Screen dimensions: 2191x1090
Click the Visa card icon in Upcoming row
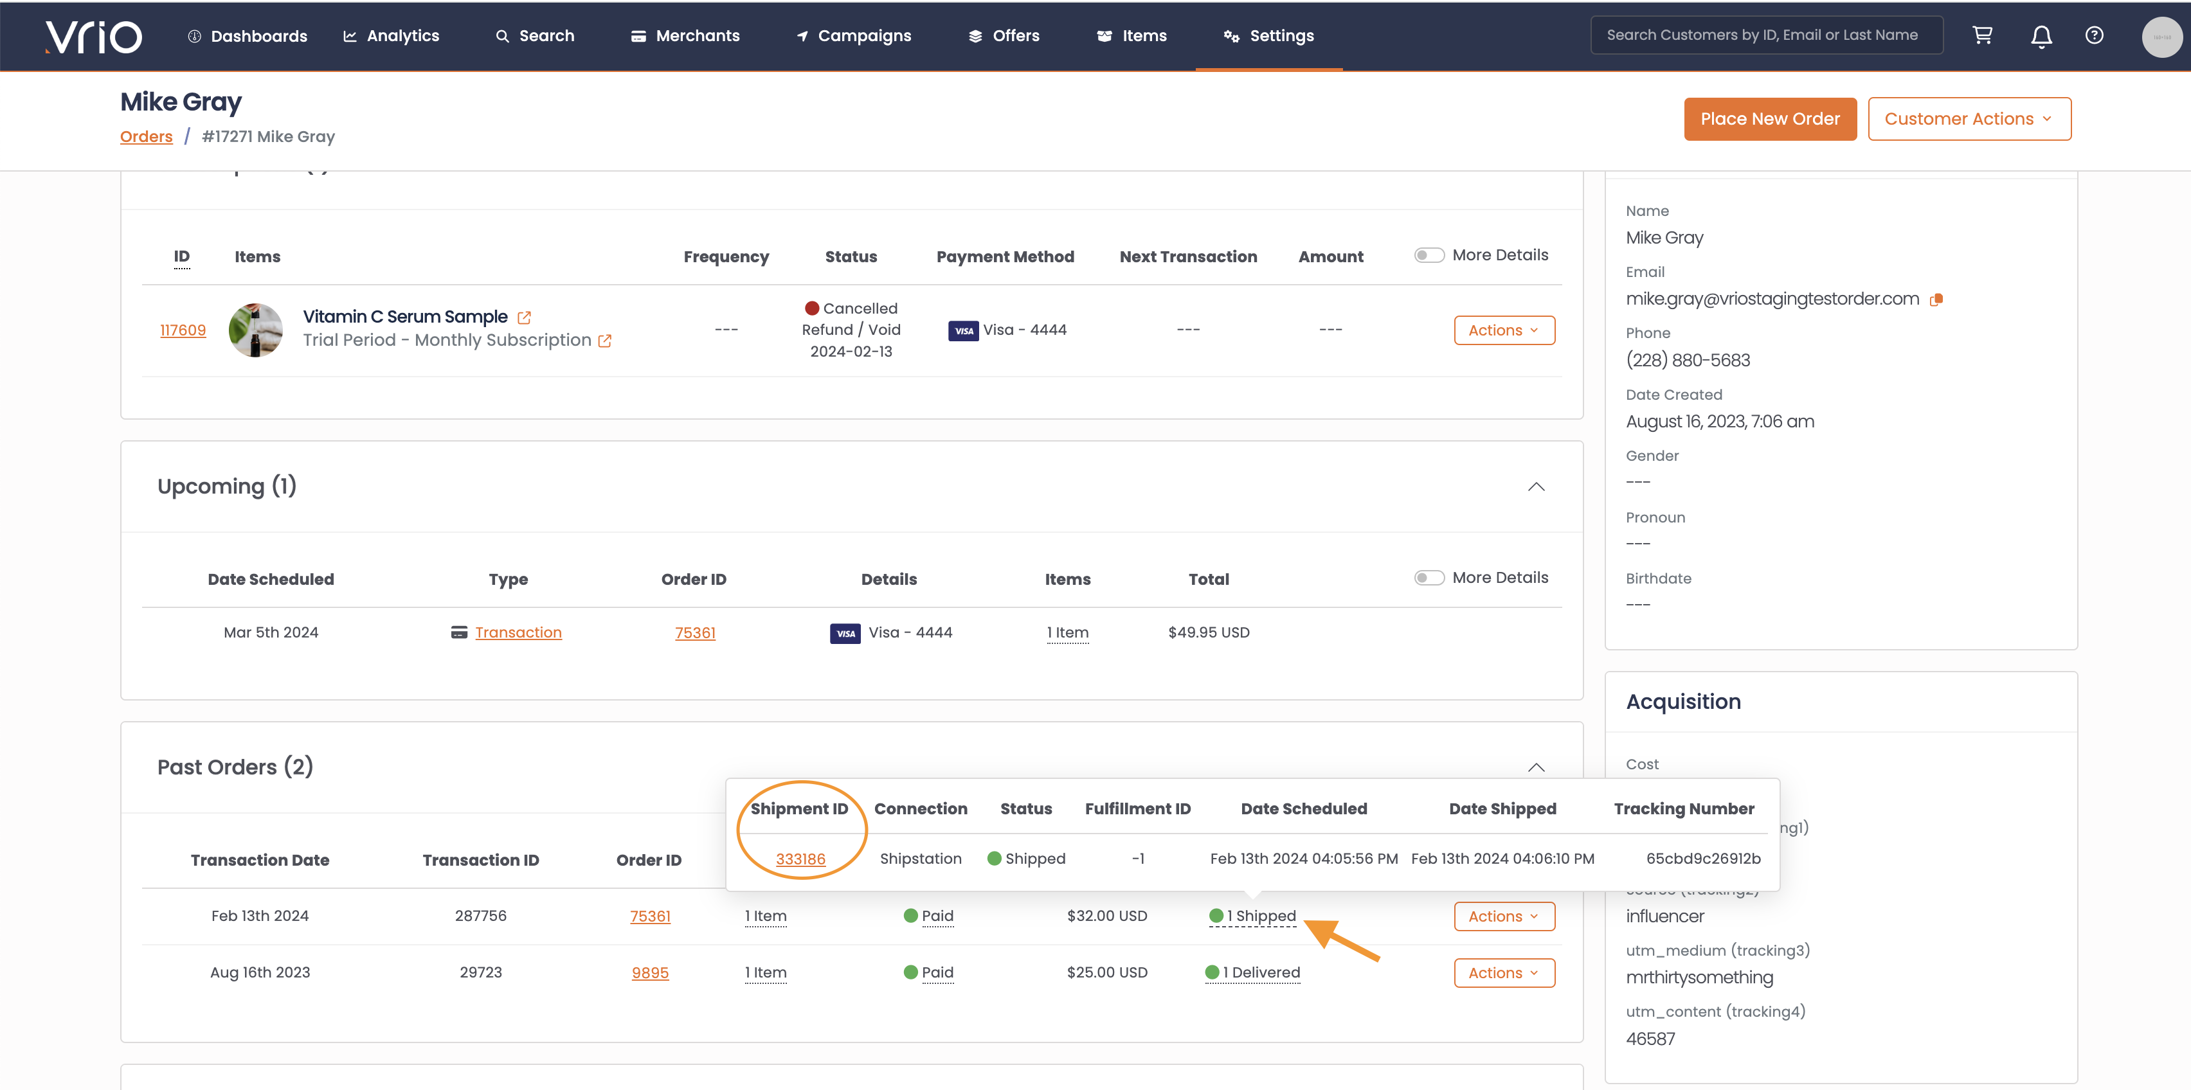pyautogui.click(x=845, y=634)
